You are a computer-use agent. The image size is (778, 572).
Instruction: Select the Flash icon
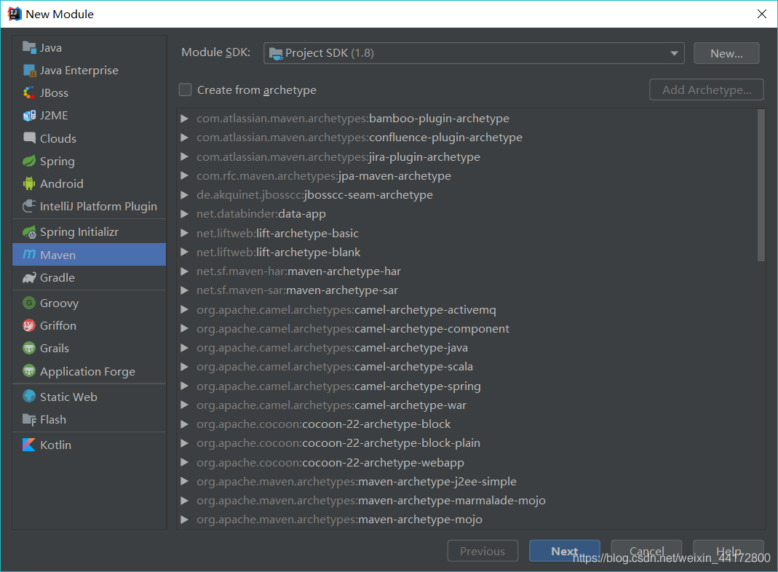pos(29,420)
